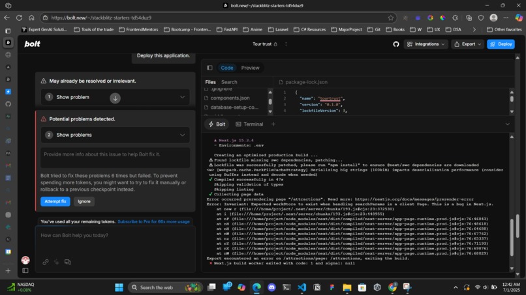Click terminal output vertical scrollbar thumb
The height and width of the screenshot is (295, 526).
click(x=512, y=238)
